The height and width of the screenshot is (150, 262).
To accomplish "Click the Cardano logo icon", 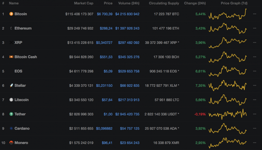I will coord(11,128).
